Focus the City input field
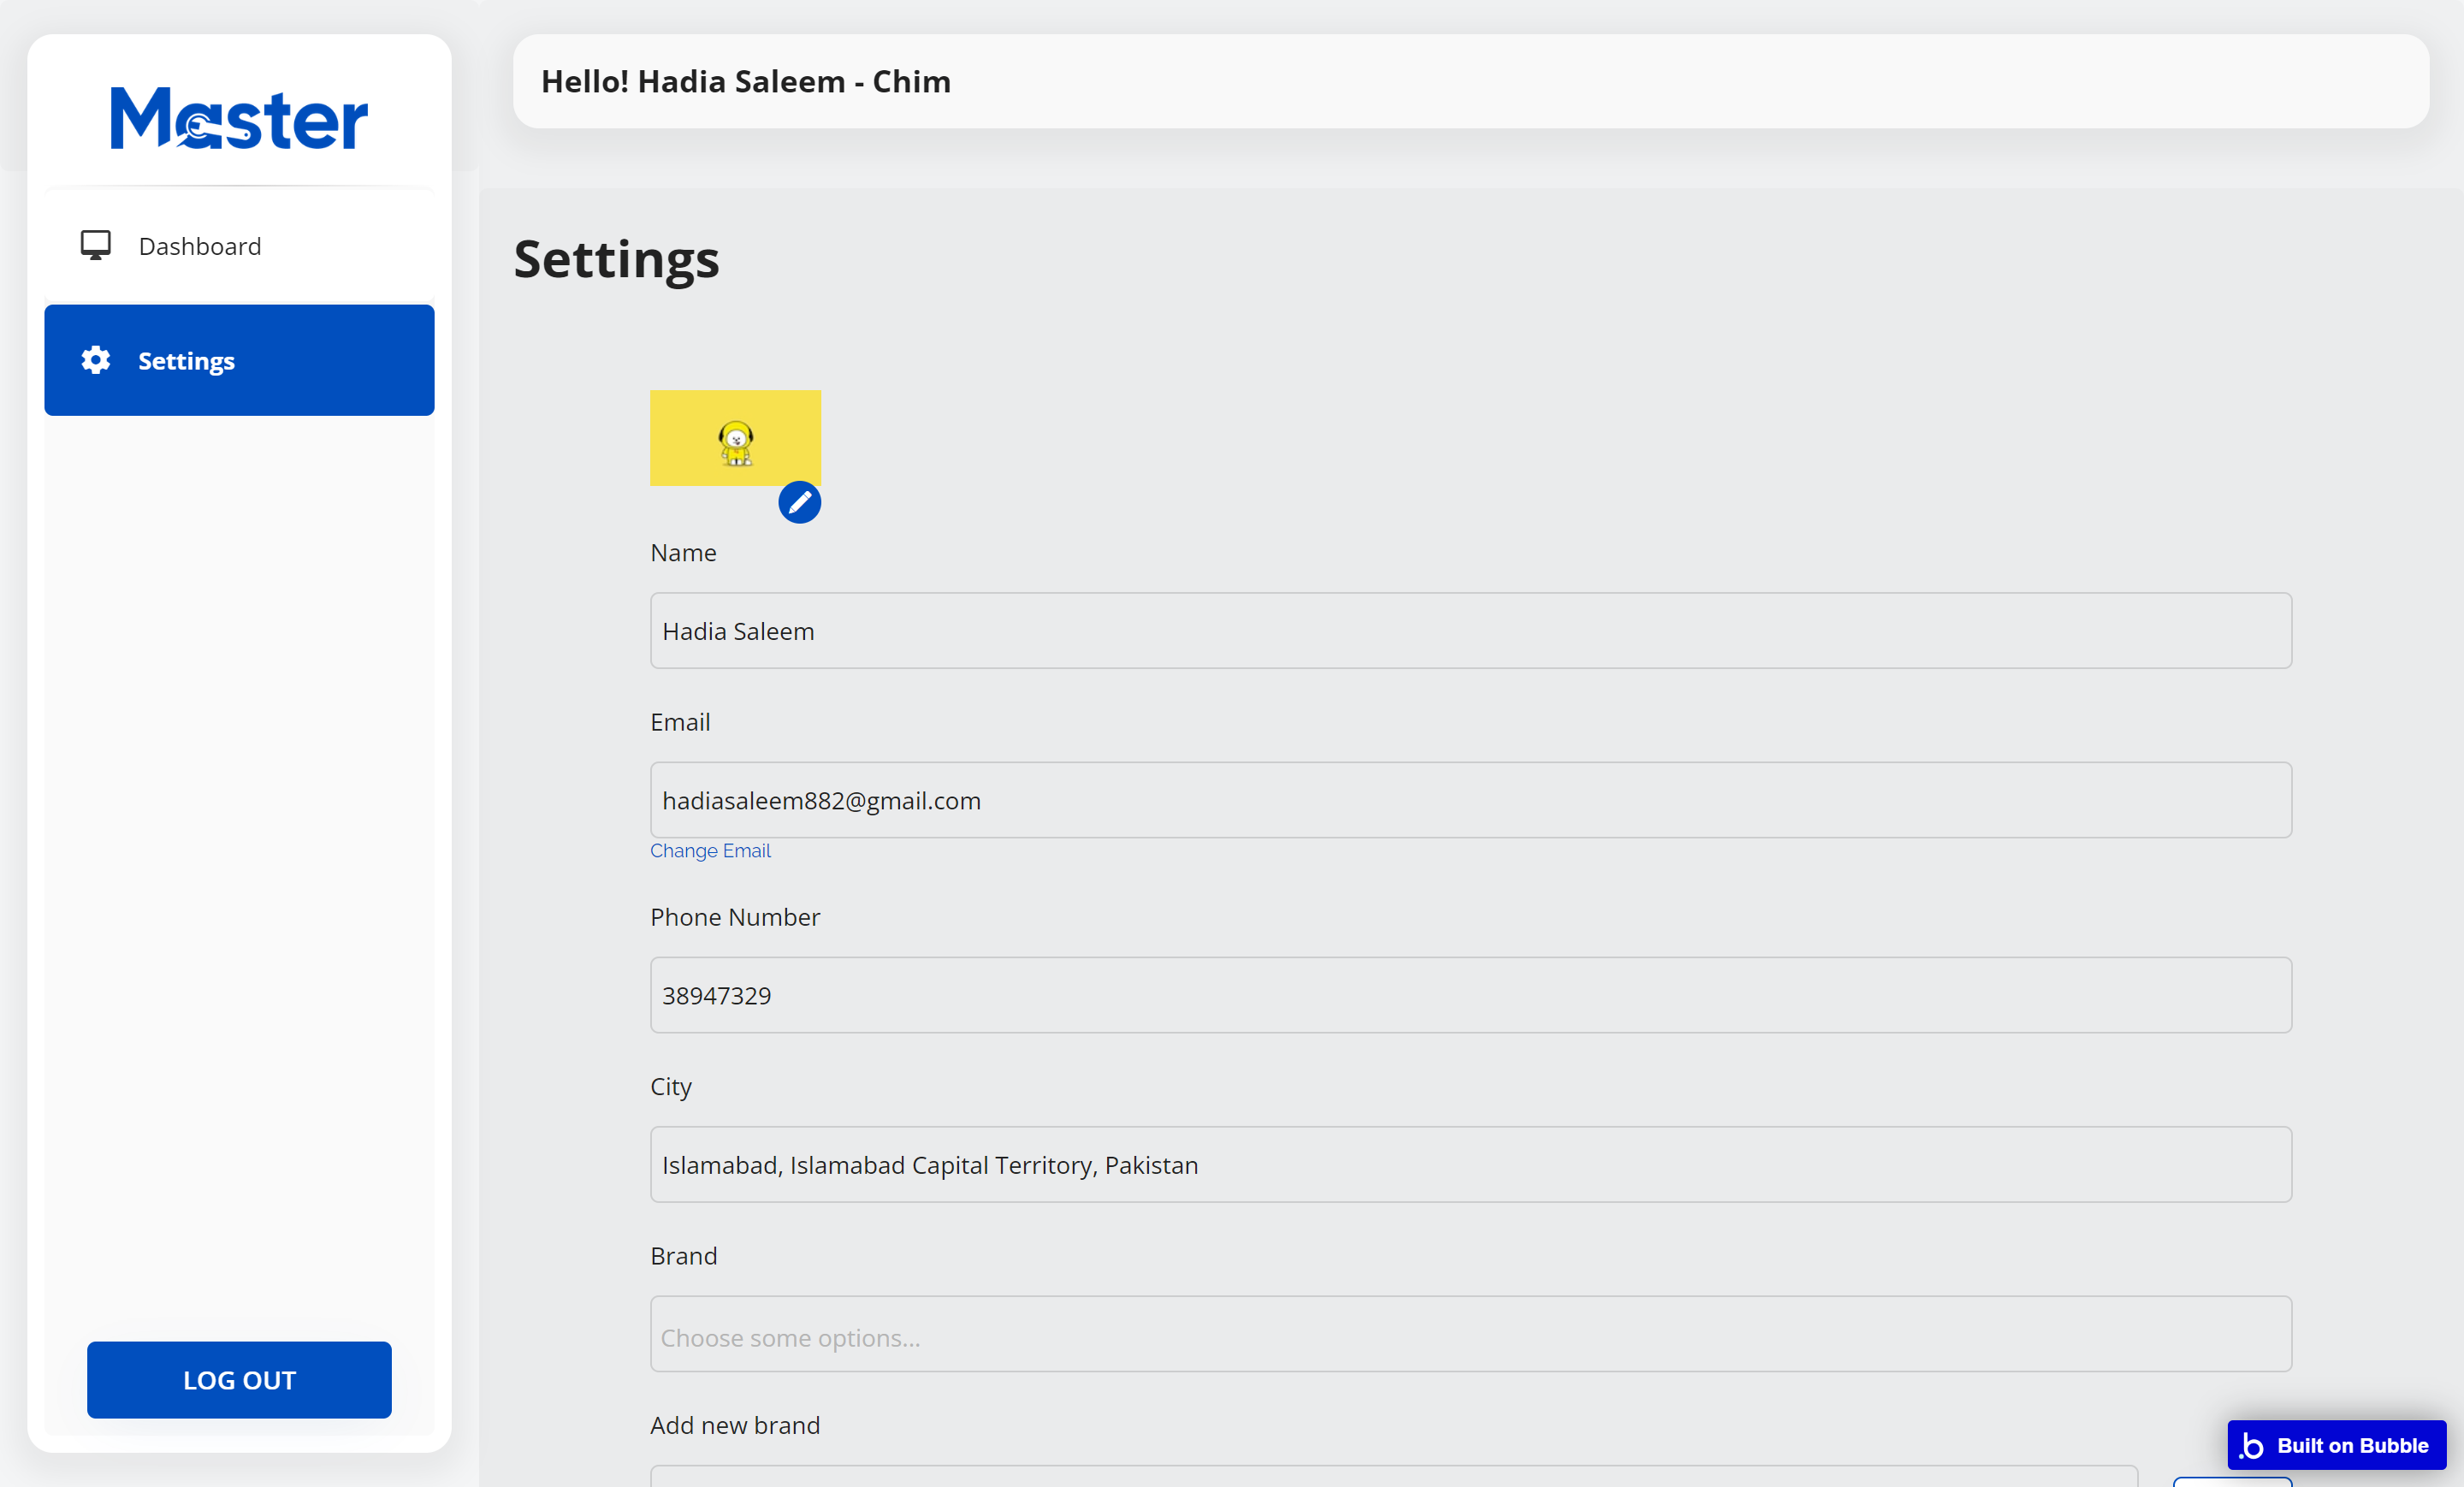The image size is (2464, 1487). coord(1470,1165)
